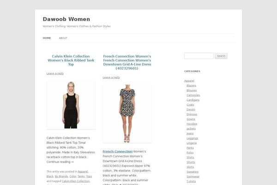Select the Lingerie category
Screen dimensions: 277x185
pyautogui.click(x=192, y=143)
